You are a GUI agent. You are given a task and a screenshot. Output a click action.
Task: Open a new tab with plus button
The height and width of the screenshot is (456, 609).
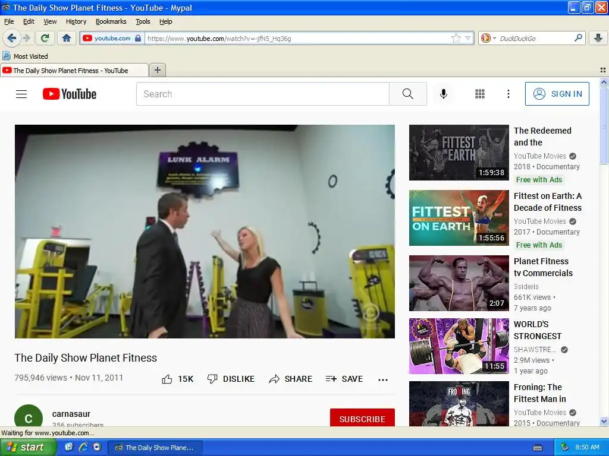click(157, 70)
